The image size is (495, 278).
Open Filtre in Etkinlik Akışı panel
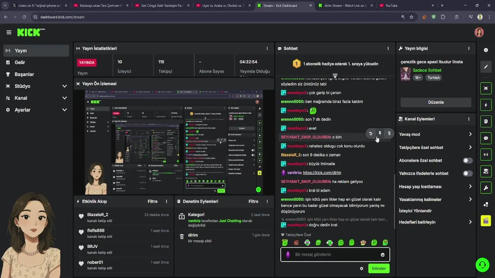(152, 201)
